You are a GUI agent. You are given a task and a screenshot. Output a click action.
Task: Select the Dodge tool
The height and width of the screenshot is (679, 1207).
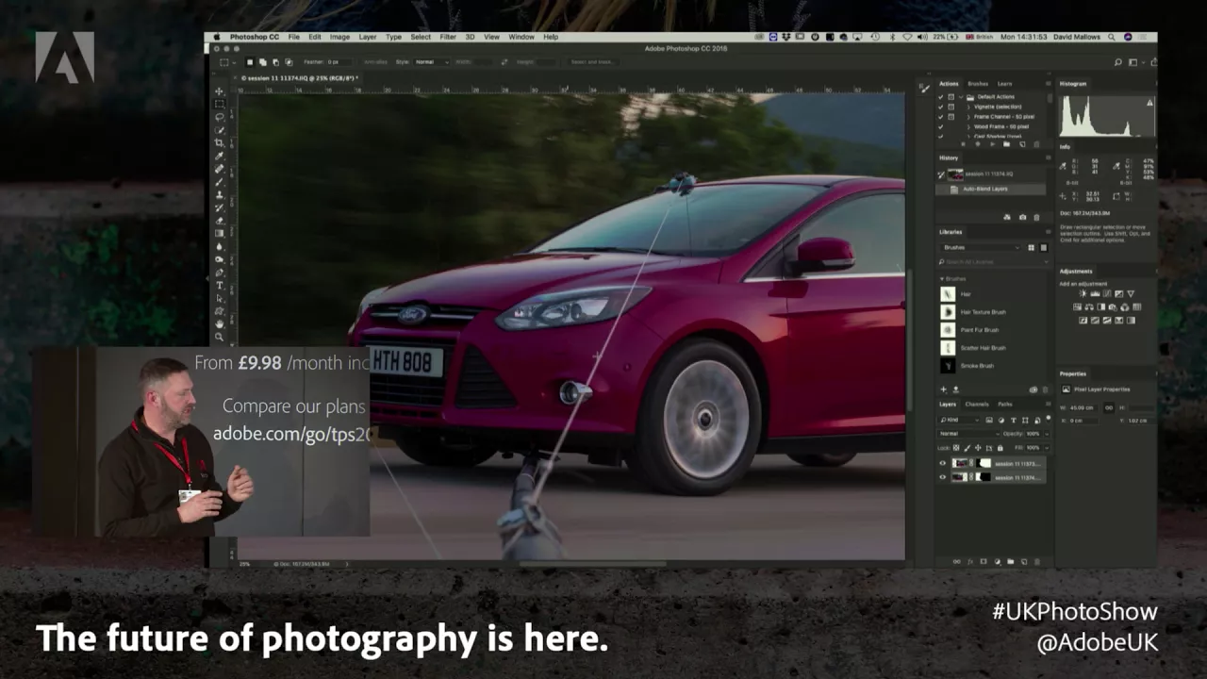click(220, 261)
